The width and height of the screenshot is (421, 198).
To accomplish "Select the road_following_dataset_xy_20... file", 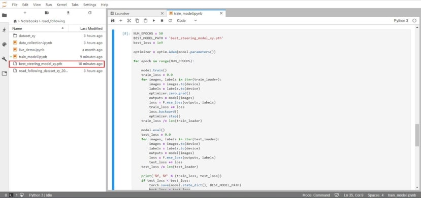I will (x=57, y=71).
